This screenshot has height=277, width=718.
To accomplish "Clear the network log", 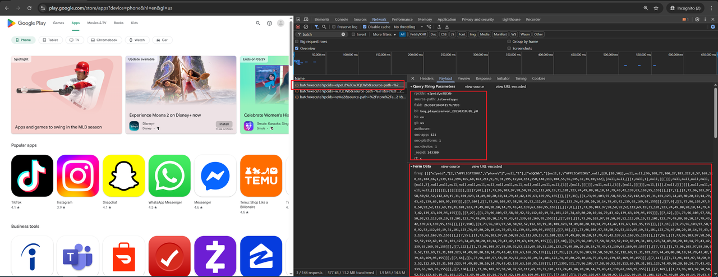I will click(x=306, y=26).
